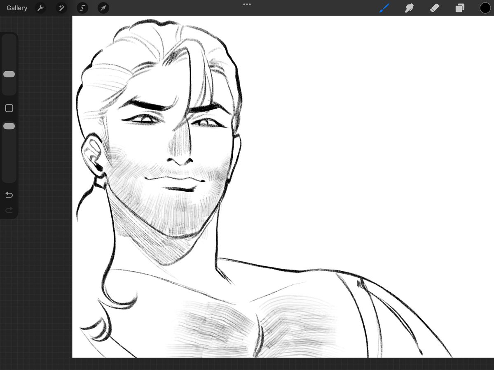Switch to the Eraser tool
494x370 pixels.
[434, 8]
